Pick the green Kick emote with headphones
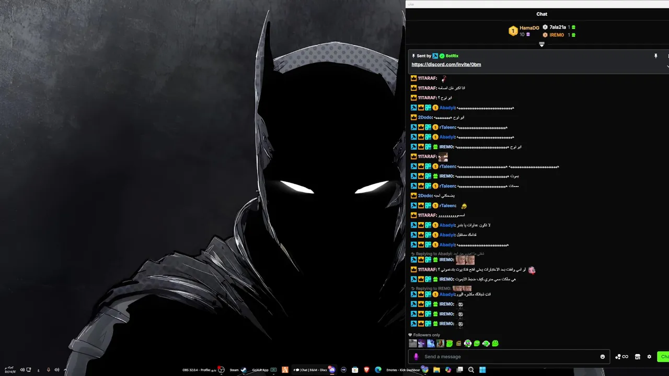This screenshot has height=376, width=669. pos(486,344)
